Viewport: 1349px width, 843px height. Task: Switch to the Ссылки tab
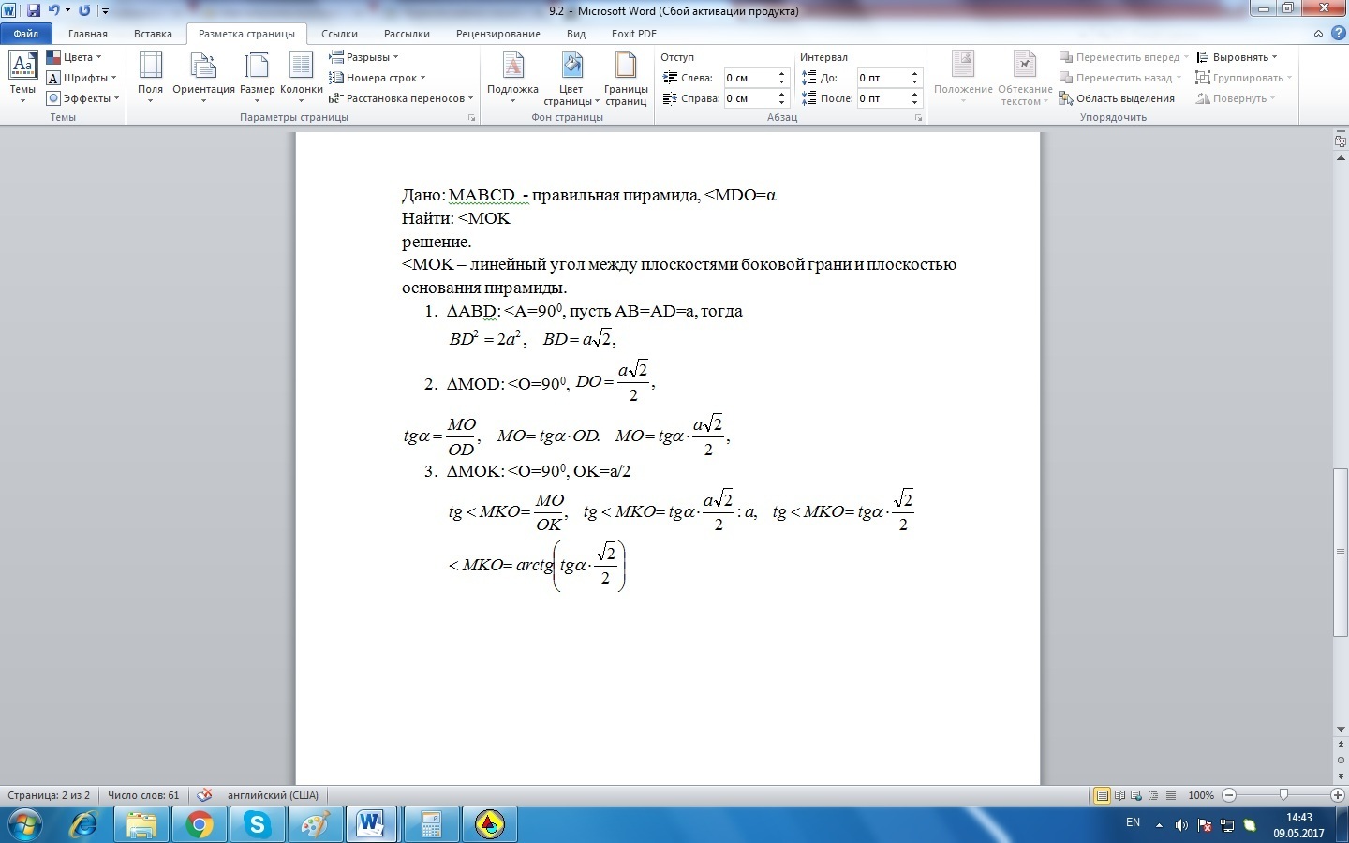click(x=340, y=34)
